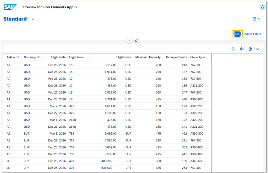Click occupied seats value 213

pyautogui.click(x=184, y=65)
